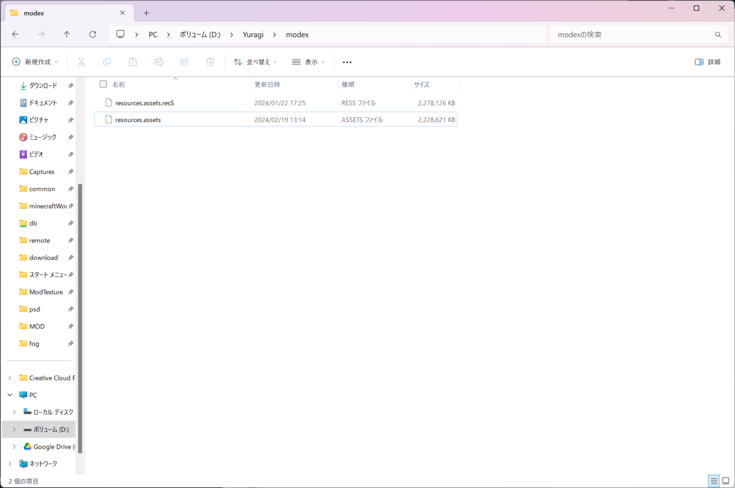Click the resources.assets file icon
This screenshot has width=735, height=488.
coord(109,119)
